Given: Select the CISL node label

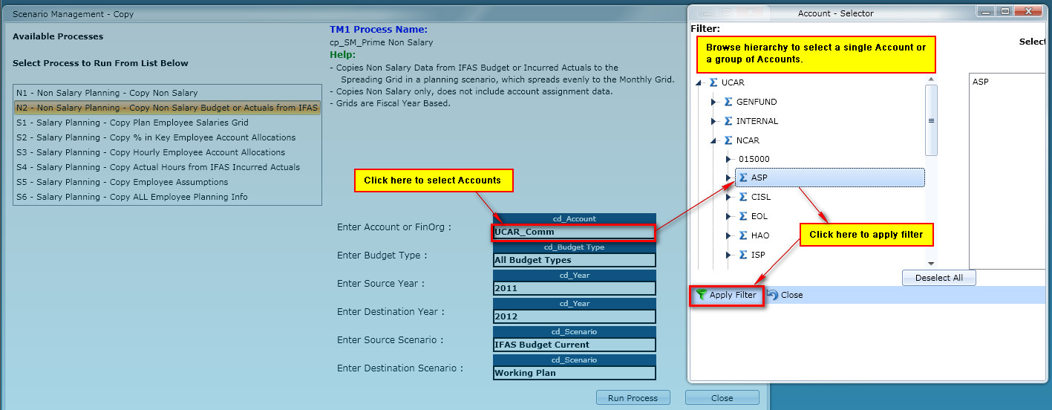Looking at the screenshot, I should tap(760, 197).
